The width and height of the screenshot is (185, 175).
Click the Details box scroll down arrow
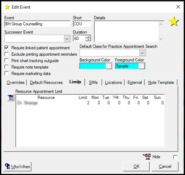[161, 39]
